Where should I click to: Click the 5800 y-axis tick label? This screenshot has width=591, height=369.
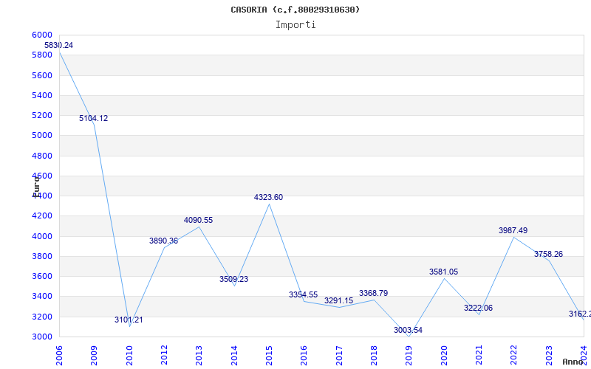[x=42, y=55]
